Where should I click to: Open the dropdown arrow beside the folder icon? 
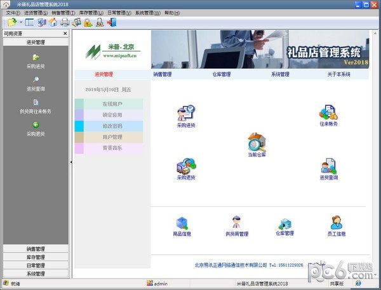[x=21, y=23]
